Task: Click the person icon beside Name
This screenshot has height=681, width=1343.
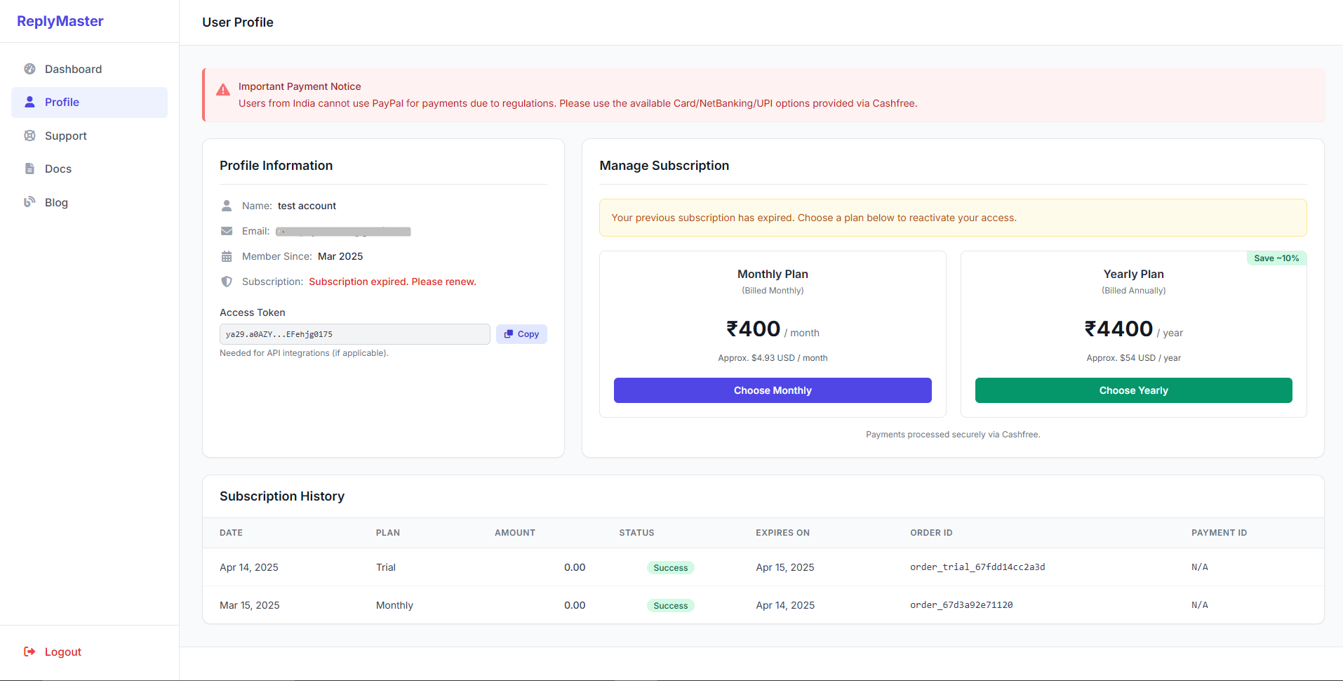Action: point(227,206)
